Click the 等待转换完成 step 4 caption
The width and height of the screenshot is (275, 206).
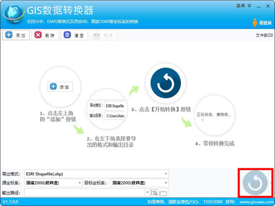215,143
